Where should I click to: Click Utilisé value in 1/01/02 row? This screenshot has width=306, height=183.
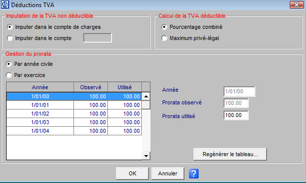125,114
